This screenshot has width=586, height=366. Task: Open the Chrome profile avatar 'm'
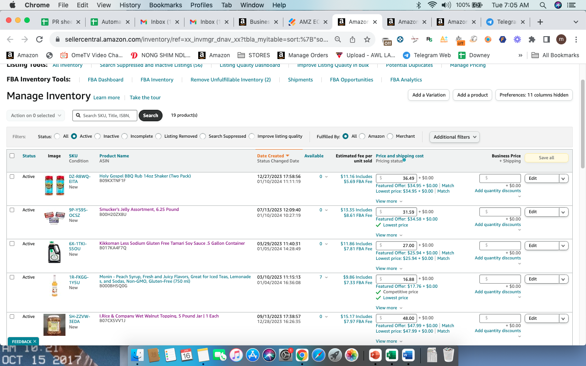click(561, 39)
